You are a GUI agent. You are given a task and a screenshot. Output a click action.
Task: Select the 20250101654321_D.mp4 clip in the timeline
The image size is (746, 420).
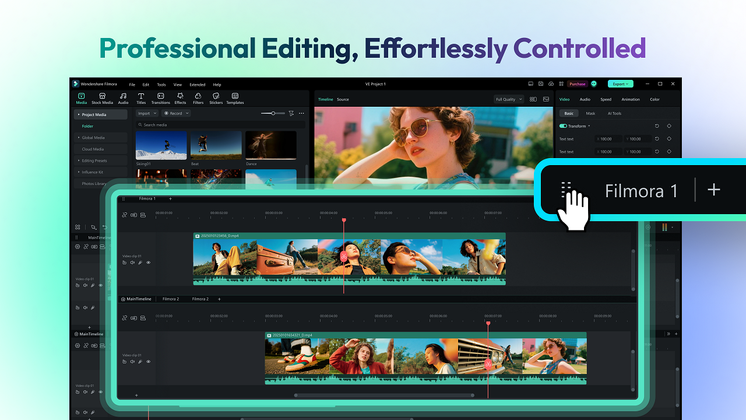pyautogui.click(x=425, y=358)
